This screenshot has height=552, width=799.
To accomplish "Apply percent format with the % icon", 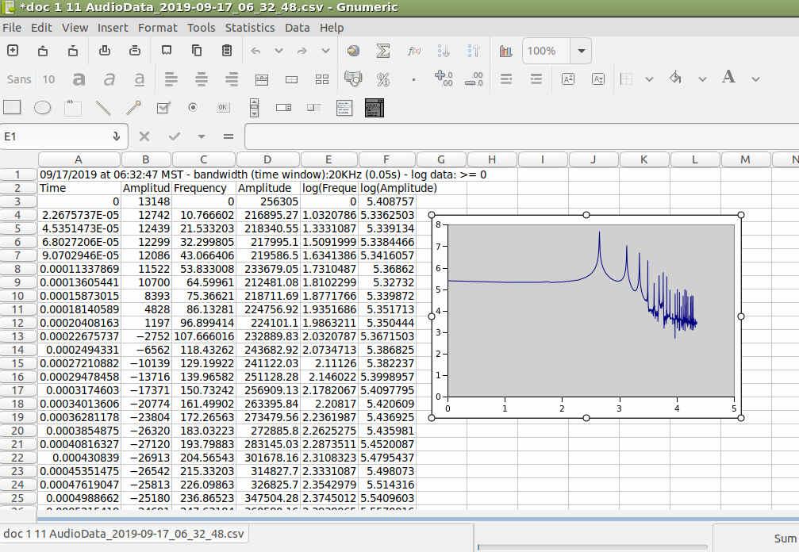I will coord(383,79).
